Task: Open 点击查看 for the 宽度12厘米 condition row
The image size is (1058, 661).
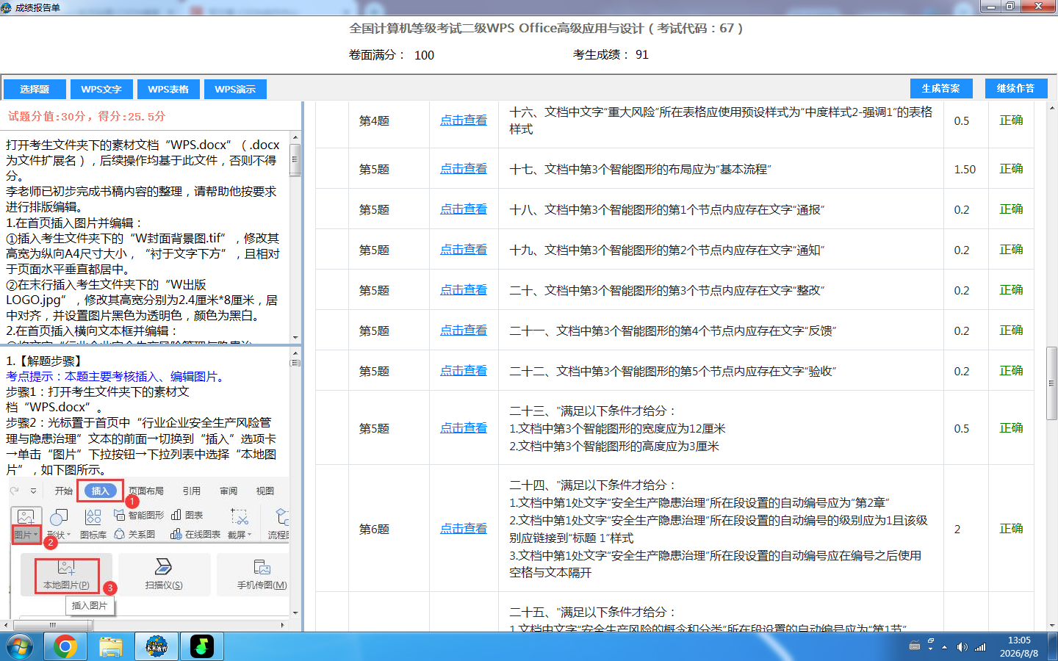Action: point(464,428)
